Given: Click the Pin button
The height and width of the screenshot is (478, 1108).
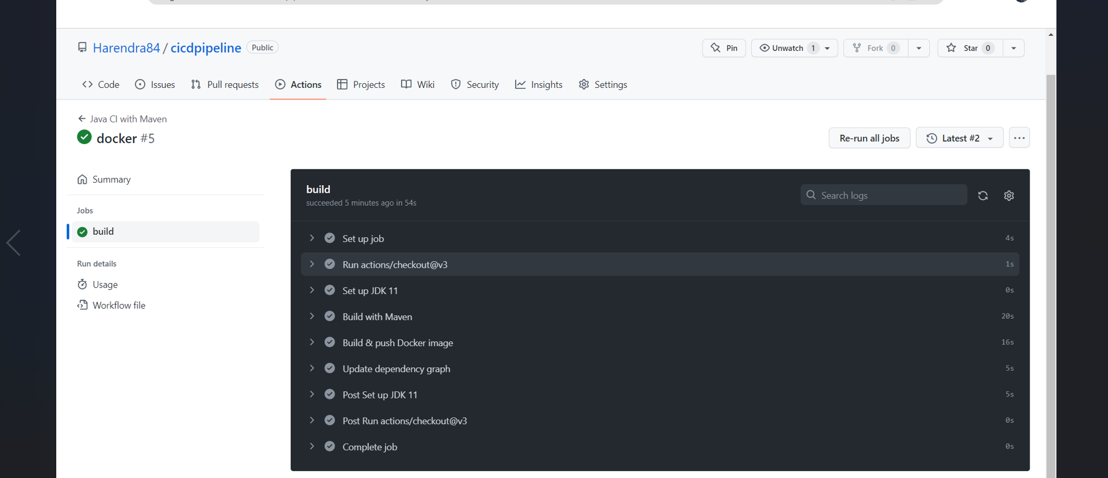Looking at the screenshot, I should click(724, 48).
